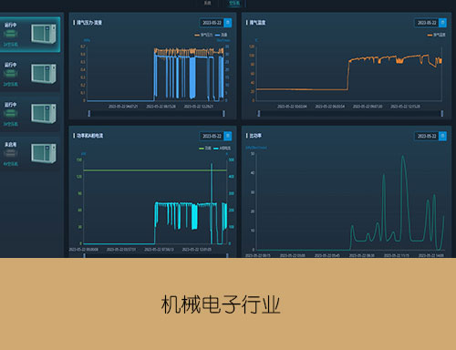Open date field of 排气温度 chart
This screenshot has height=350, width=456.
(427, 23)
